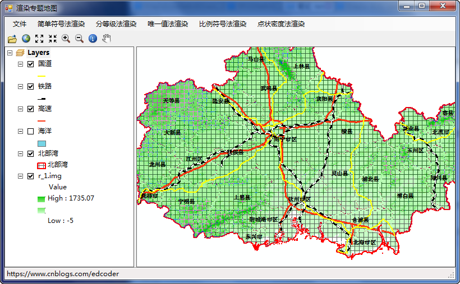
Task: Activate the zoom in magnifier tool
Action: [x=66, y=39]
